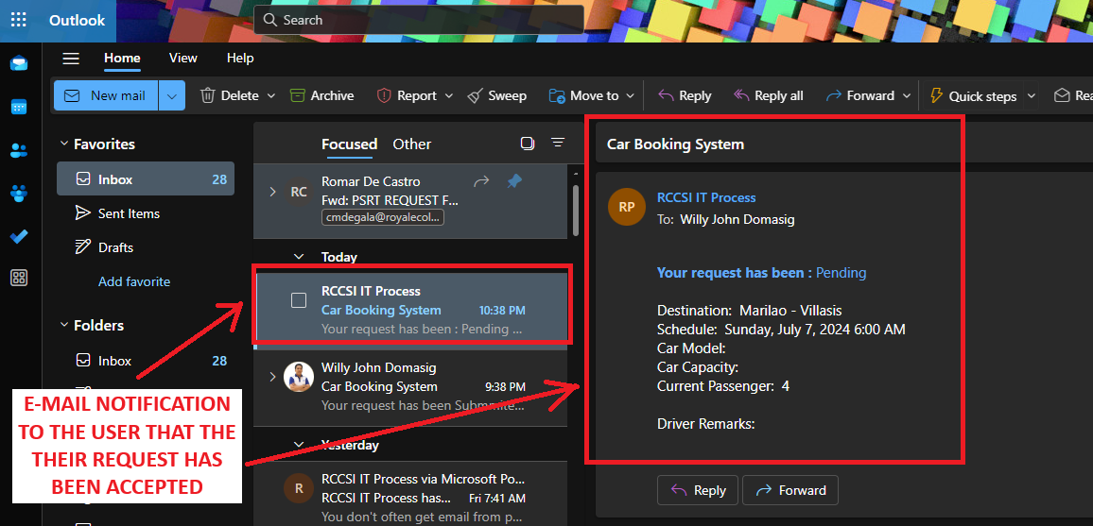
Task: Click Reply all in the toolbar
Action: click(x=768, y=96)
